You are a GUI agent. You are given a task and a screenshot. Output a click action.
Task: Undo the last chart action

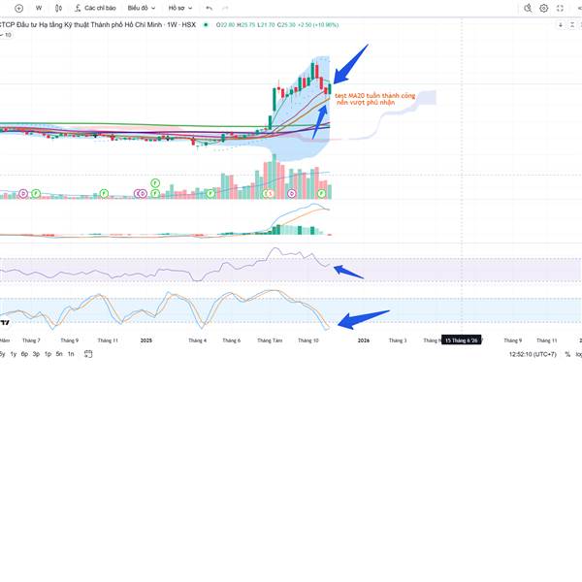coord(210,8)
